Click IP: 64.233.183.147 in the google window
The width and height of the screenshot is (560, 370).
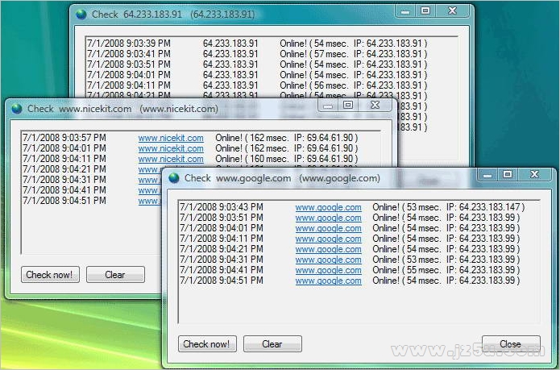click(483, 207)
